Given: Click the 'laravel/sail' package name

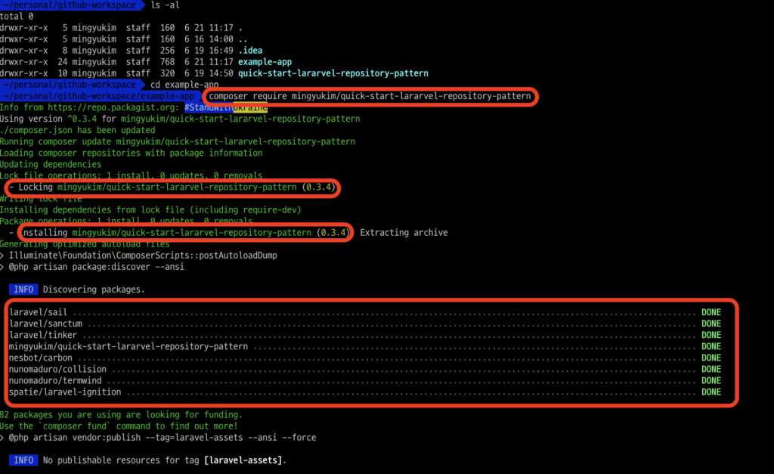Looking at the screenshot, I should pyautogui.click(x=38, y=312).
